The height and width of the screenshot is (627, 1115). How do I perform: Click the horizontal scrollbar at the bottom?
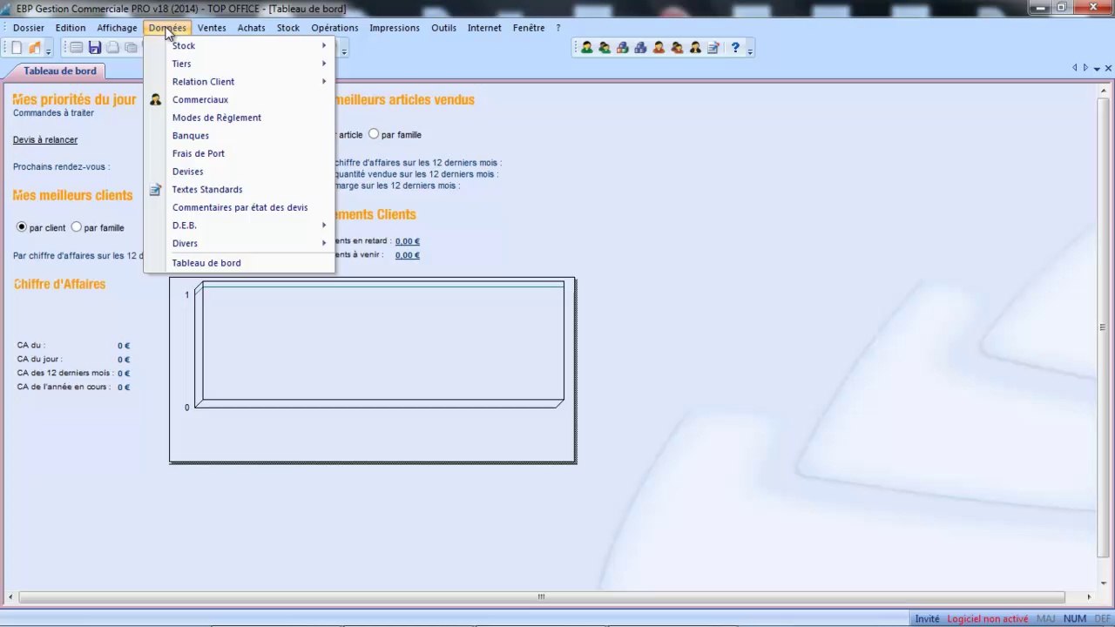pos(541,597)
